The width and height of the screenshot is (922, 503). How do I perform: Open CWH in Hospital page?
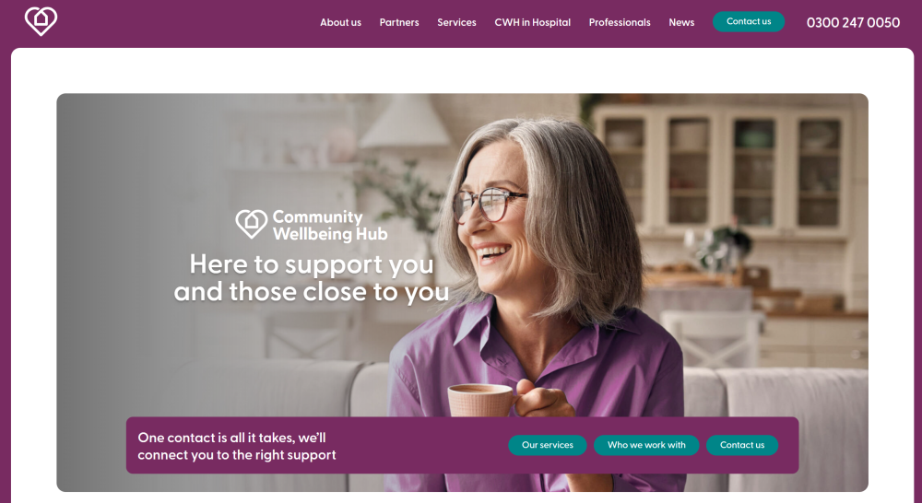coord(532,22)
